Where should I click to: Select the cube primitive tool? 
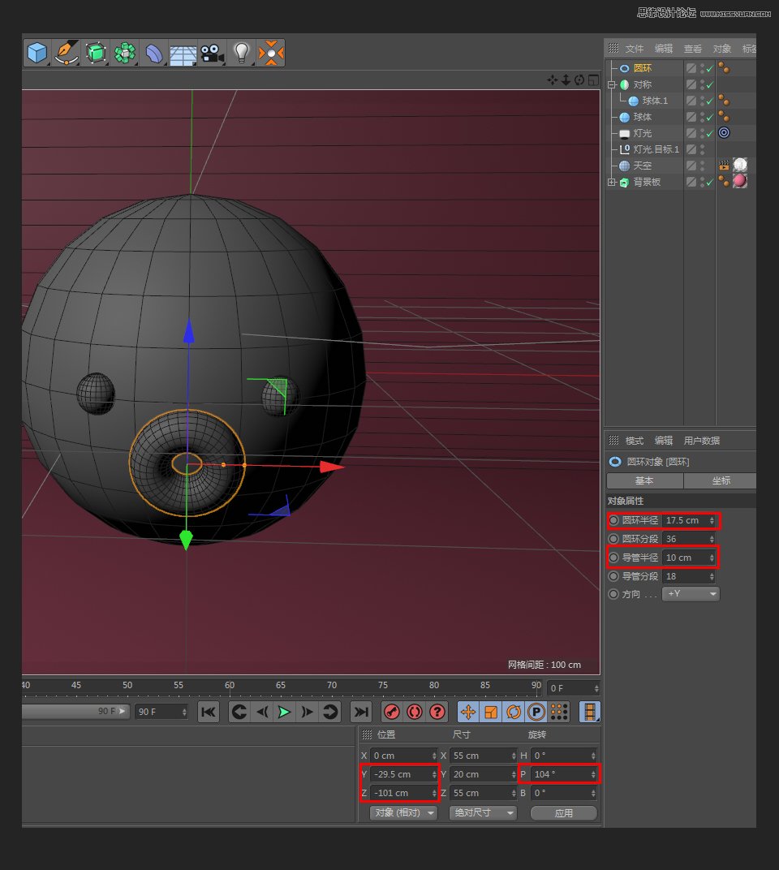pos(37,54)
